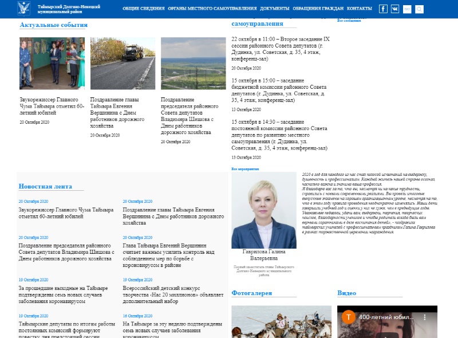The width and height of the screenshot is (458, 338).
Task: Click the 'Видео' section heading
Action: (346, 293)
